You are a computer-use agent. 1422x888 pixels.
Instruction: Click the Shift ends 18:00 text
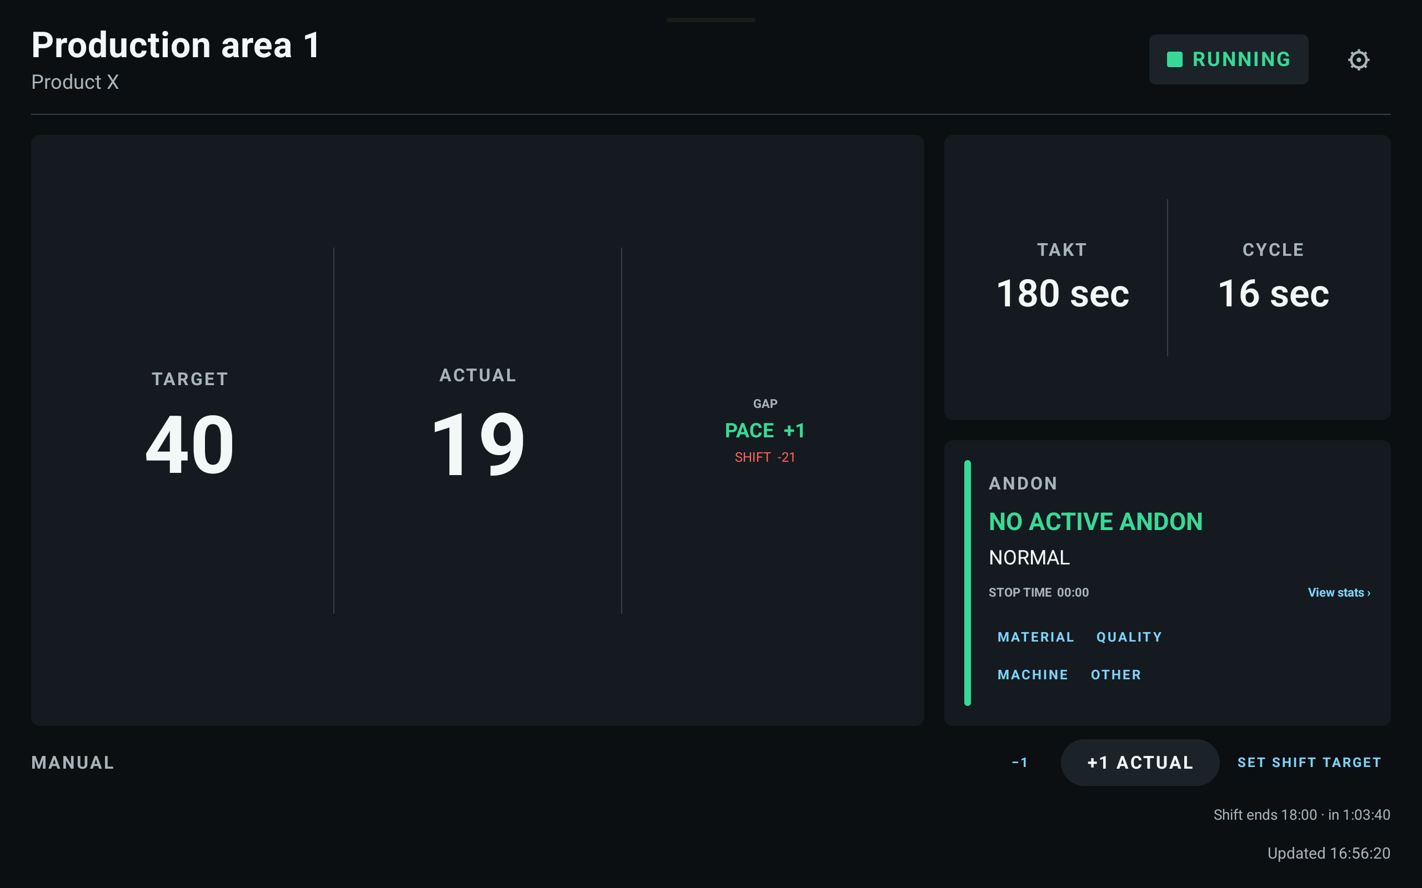1301,815
